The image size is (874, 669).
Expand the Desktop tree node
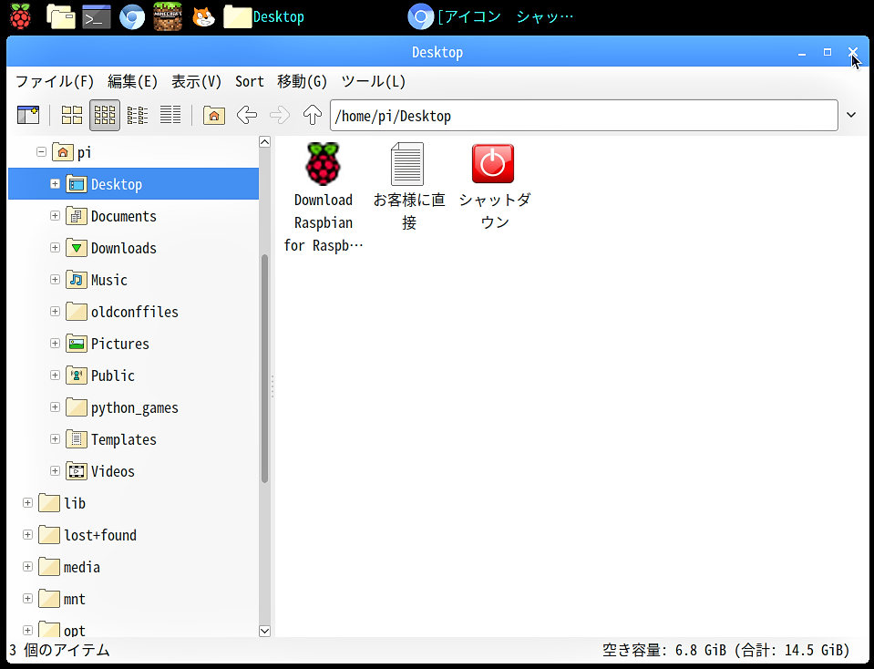click(x=55, y=183)
